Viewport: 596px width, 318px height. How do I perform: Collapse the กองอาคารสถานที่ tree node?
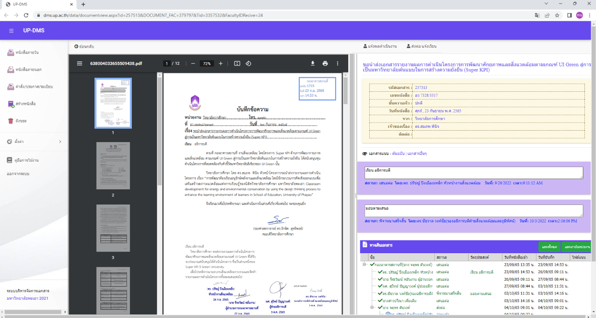[x=364, y=264]
